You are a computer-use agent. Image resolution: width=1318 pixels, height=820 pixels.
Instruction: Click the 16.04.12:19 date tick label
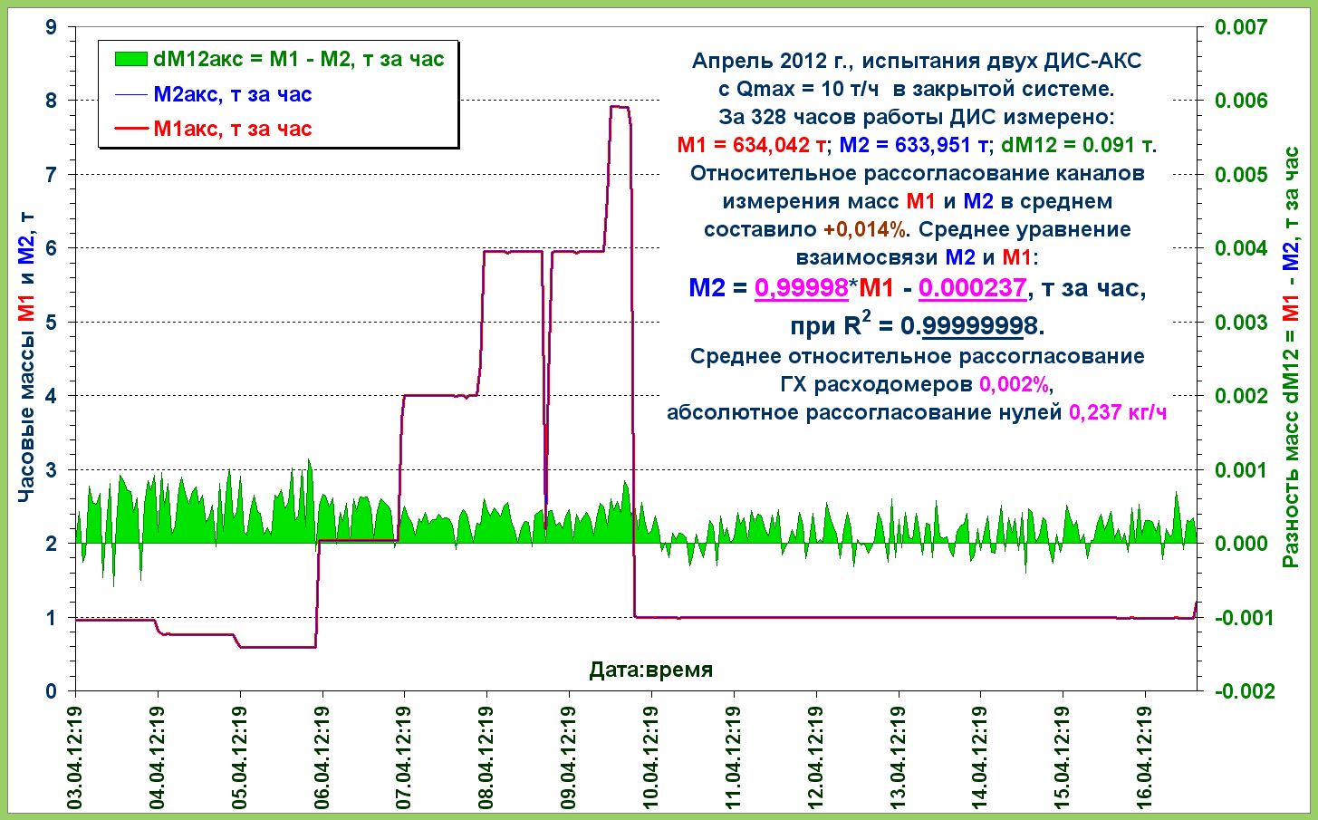pyautogui.click(x=1145, y=757)
